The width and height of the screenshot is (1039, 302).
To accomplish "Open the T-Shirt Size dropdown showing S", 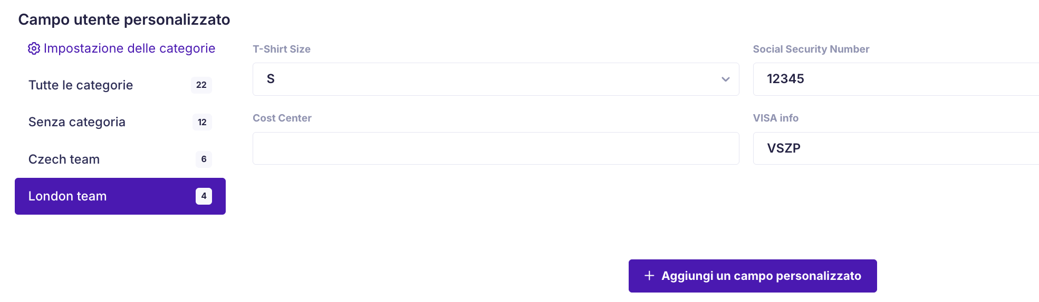I will pyautogui.click(x=496, y=79).
